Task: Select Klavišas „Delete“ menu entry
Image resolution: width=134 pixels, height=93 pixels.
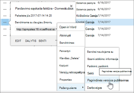Action: pyautogui.click(x=71, y=58)
